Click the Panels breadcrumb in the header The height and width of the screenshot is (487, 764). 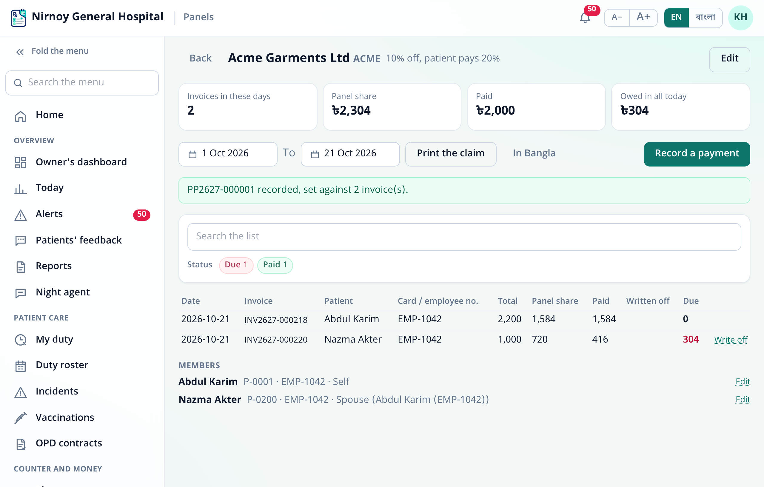[199, 17]
